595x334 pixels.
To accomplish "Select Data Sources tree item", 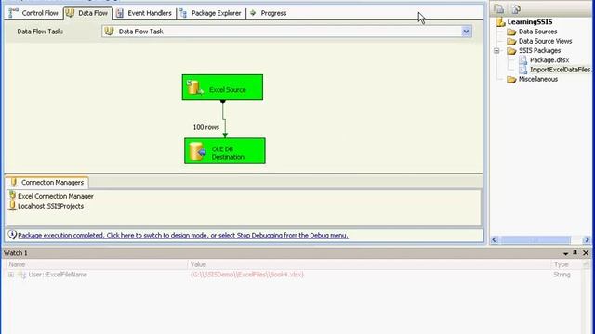I will pyautogui.click(x=537, y=32).
